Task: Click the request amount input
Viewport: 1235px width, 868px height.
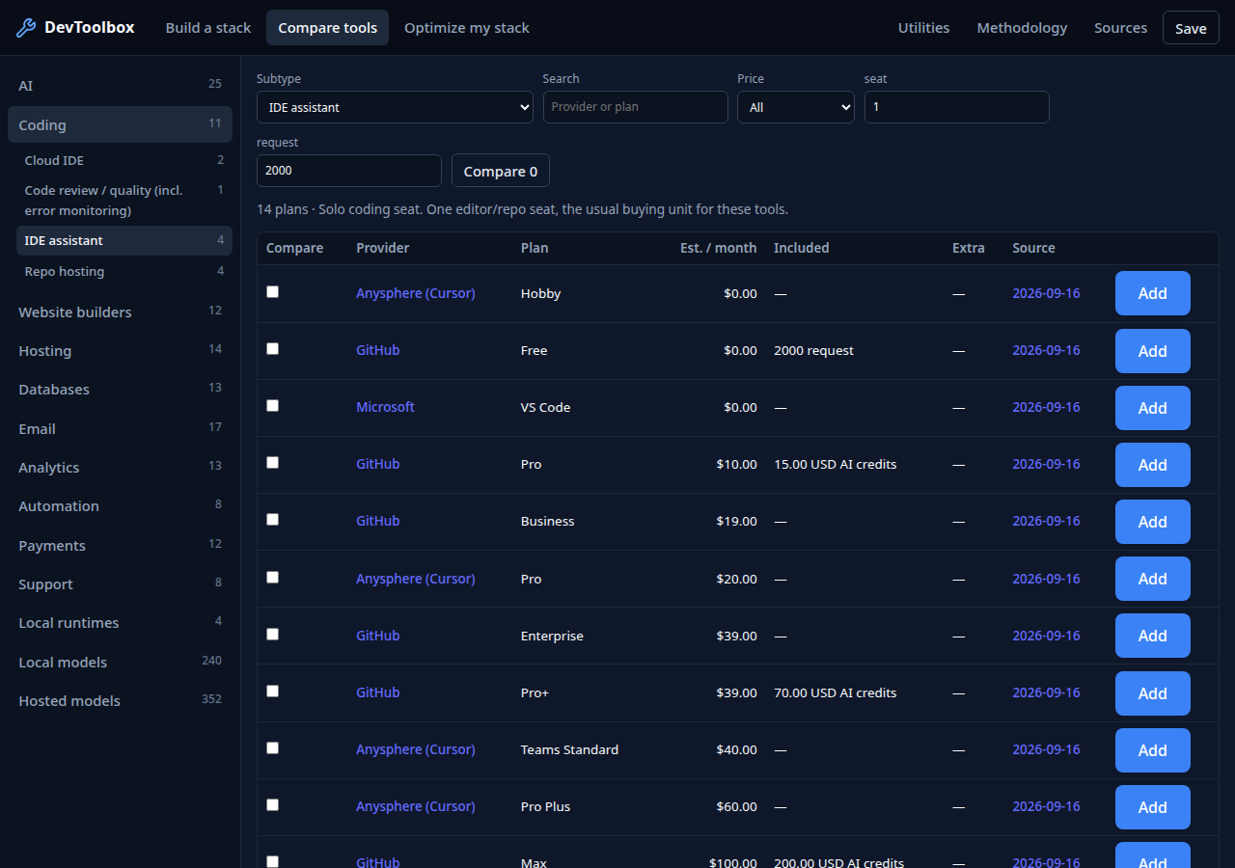Action: (349, 171)
